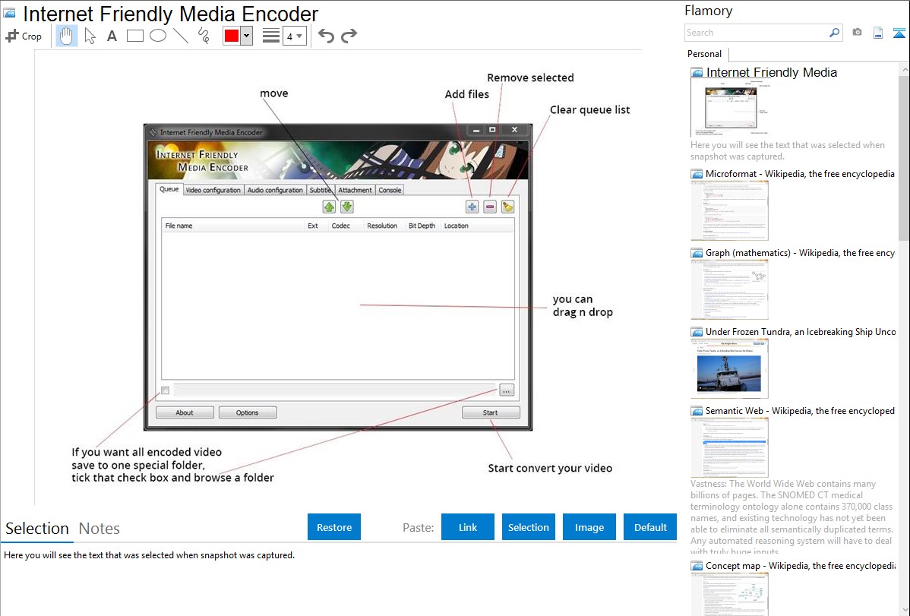Undo the last annotation
The image size is (910, 616).
326,36
